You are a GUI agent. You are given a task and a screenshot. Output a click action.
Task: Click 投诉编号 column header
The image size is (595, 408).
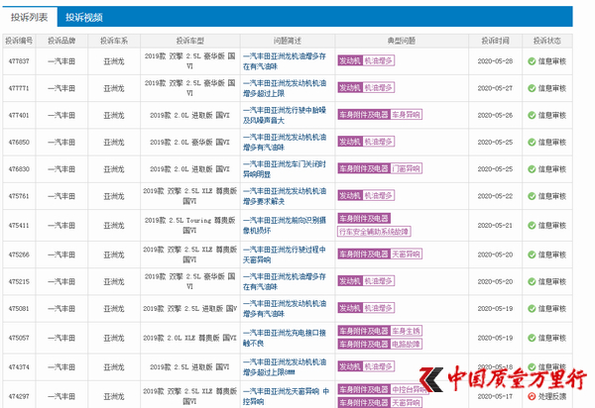point(19,41)
